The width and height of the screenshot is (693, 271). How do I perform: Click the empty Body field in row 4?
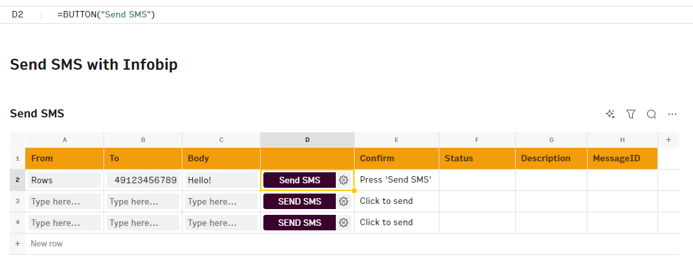point(221,223)
